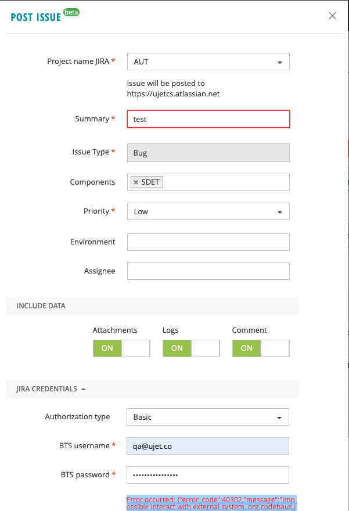The image size is (349, 511).
Task: Click the https://ujetcs.atlassian.net URL text
Action: 173,94
